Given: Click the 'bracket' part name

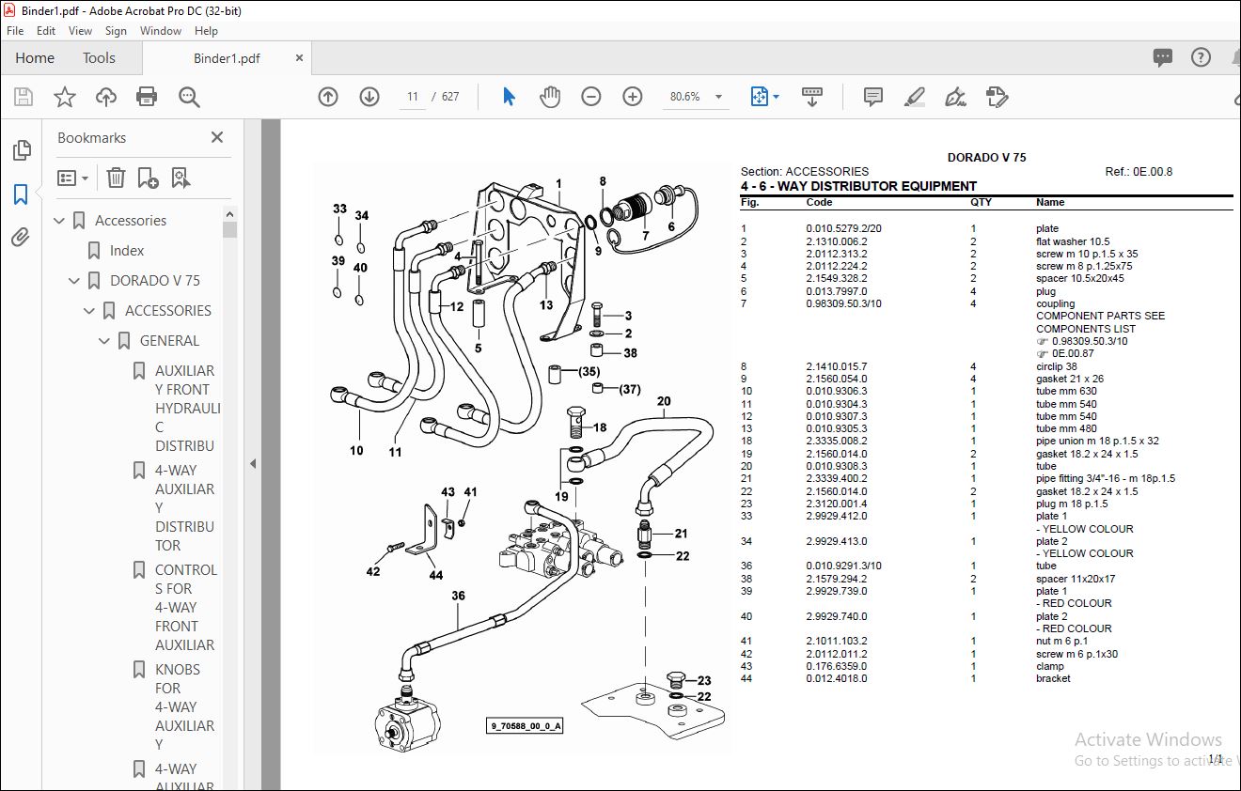Looking at the screenshot, I should (1053, 678).
